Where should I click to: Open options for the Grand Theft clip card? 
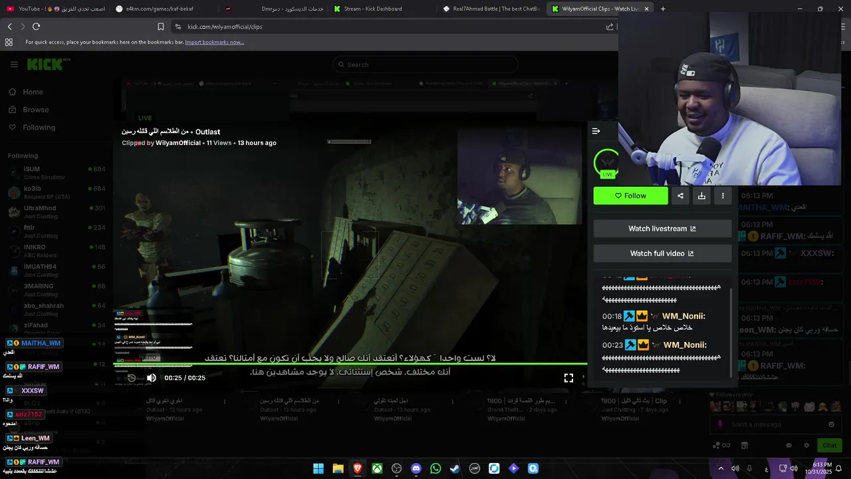(565, 402)
